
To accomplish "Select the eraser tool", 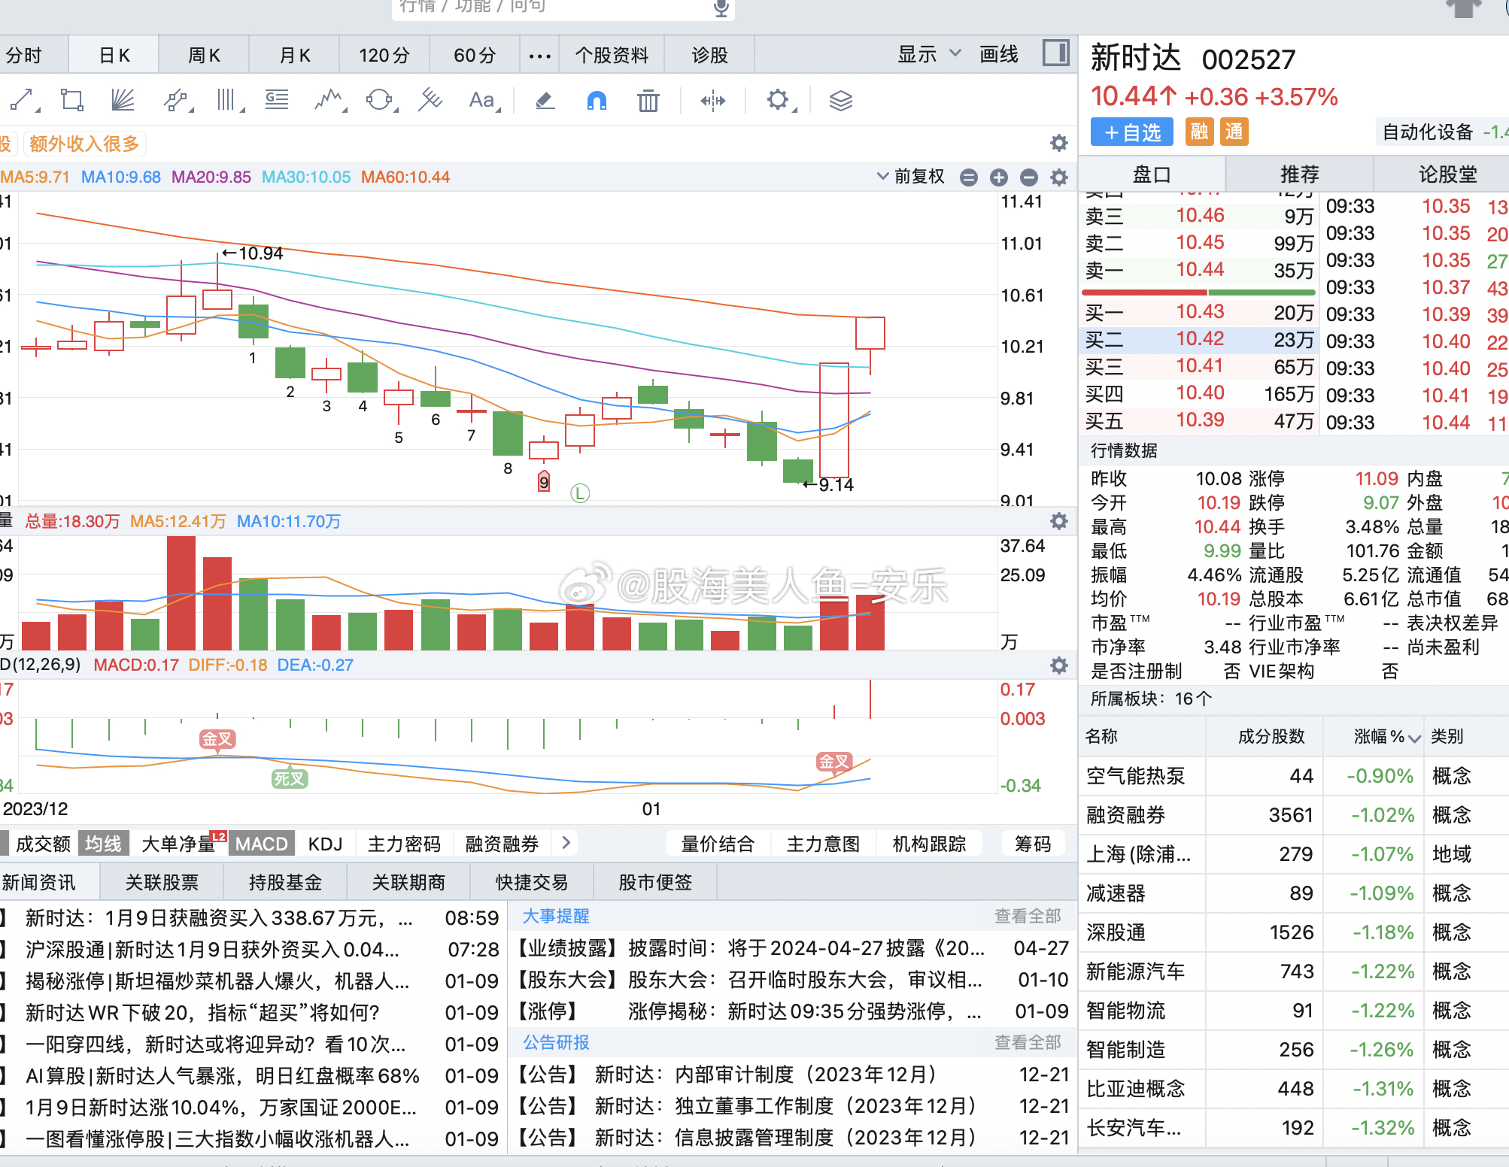I will (x=545, y=100).
